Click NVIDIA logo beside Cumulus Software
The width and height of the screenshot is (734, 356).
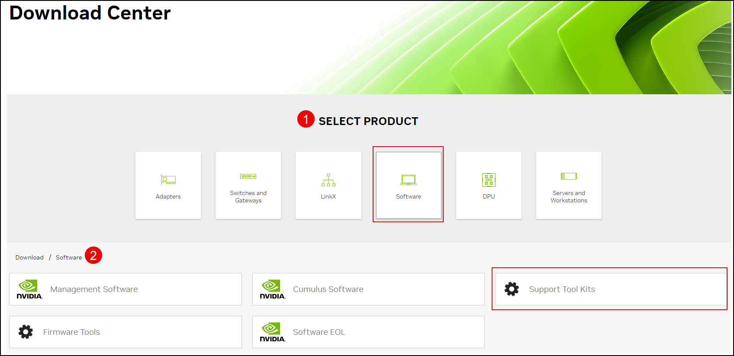273,289
